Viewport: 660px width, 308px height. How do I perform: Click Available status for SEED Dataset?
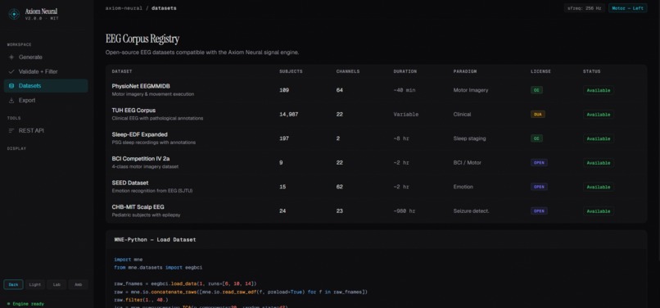598,187
